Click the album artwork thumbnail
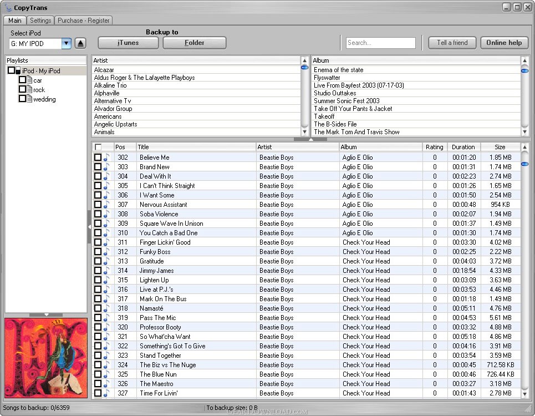This screenshot has height=416, width=535. (x=46, y=358)
